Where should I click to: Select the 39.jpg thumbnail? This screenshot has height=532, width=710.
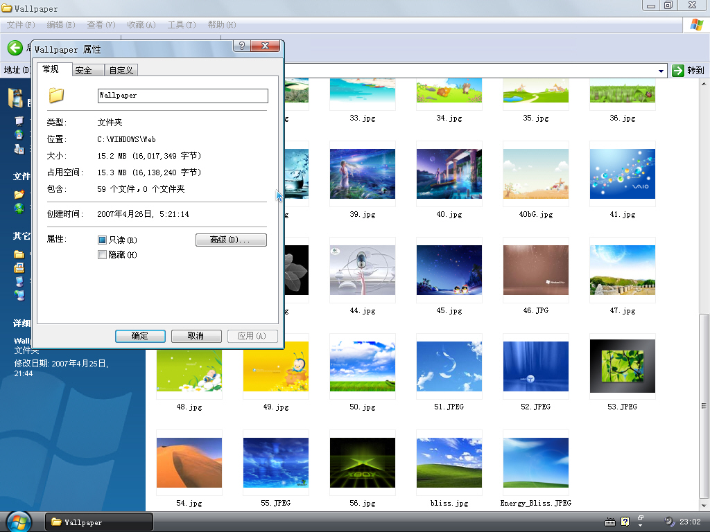[362, 174]
